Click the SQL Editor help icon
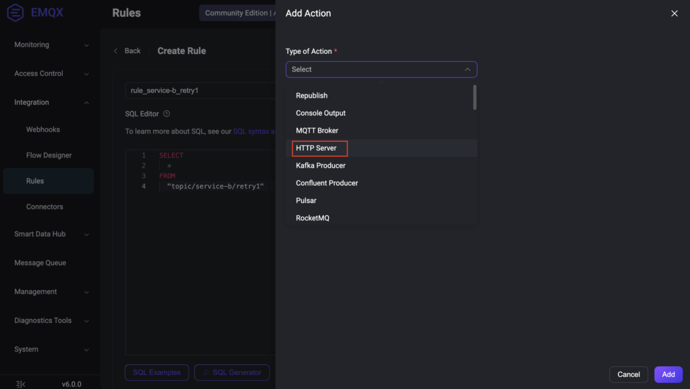 coord(166,114)
